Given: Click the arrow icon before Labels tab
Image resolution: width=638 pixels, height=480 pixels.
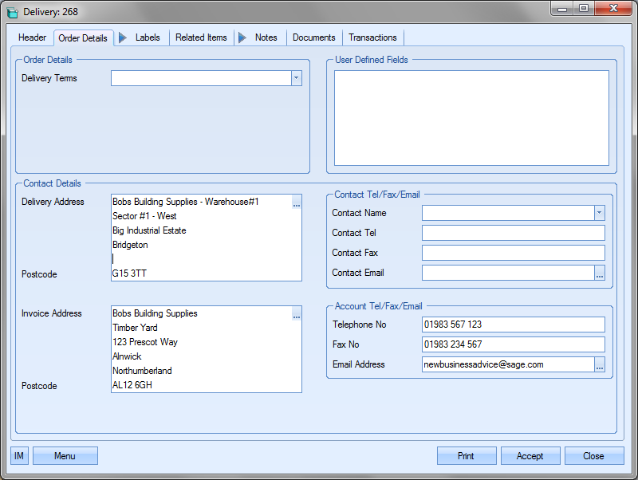Looking at the screenshot, I should (x=123, y=37).
